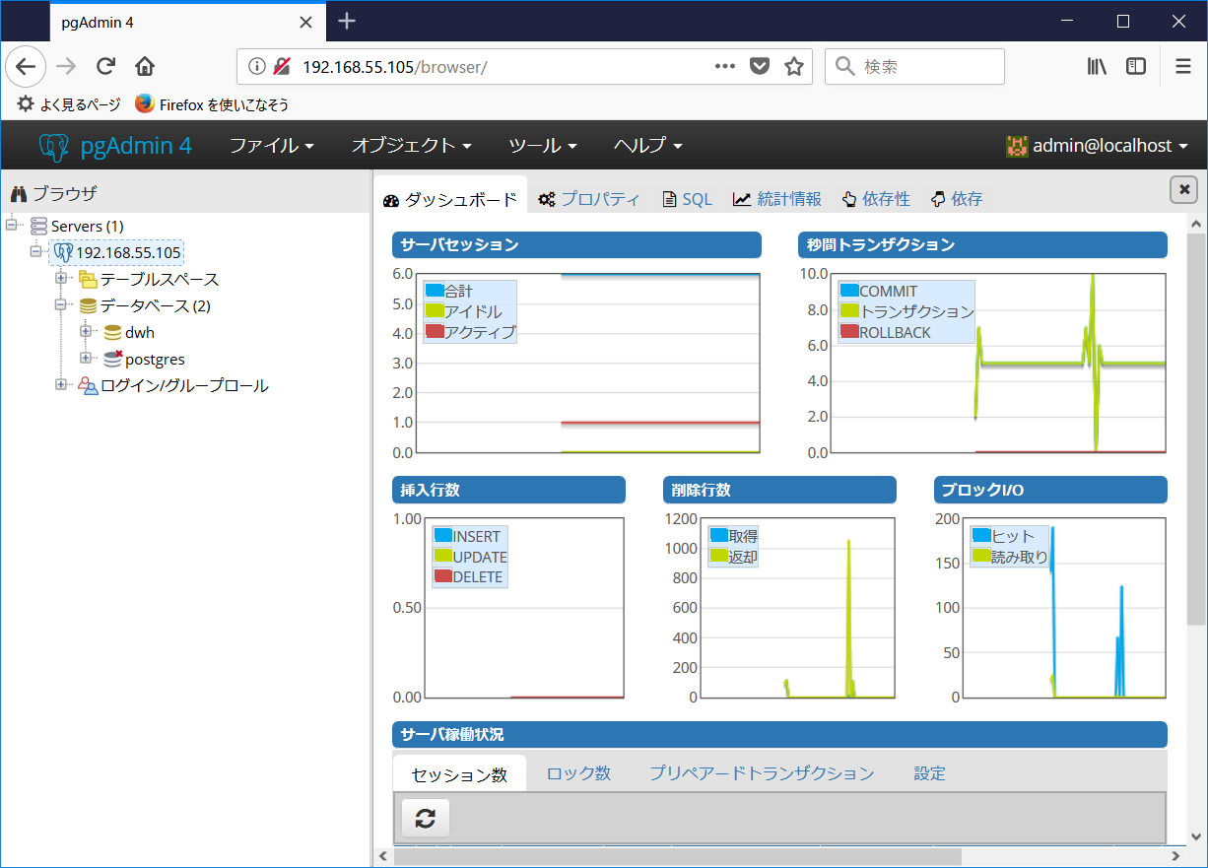The height and width of the screenshot is (868, 1208).
Task: Open the ツール menu
Action: coord(543,145)
